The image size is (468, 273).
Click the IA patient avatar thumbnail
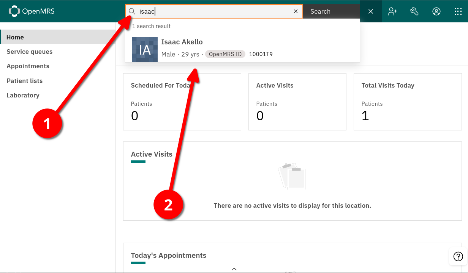[145, 49]
